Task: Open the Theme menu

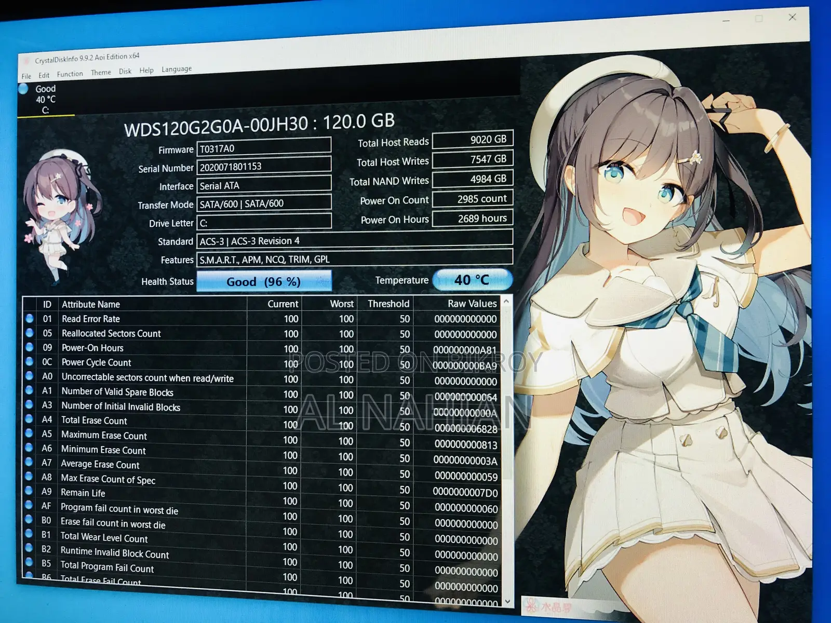Action: tap(101, 73)
